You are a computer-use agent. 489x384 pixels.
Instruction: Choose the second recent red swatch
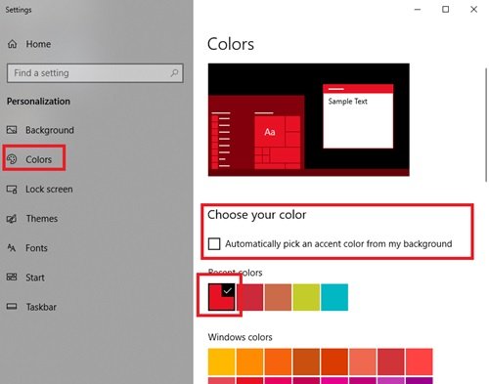249,297
